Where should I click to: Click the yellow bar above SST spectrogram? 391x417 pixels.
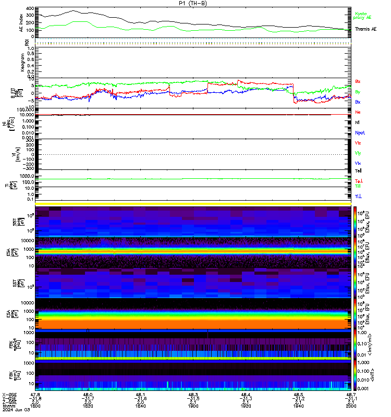coord(193,204)
